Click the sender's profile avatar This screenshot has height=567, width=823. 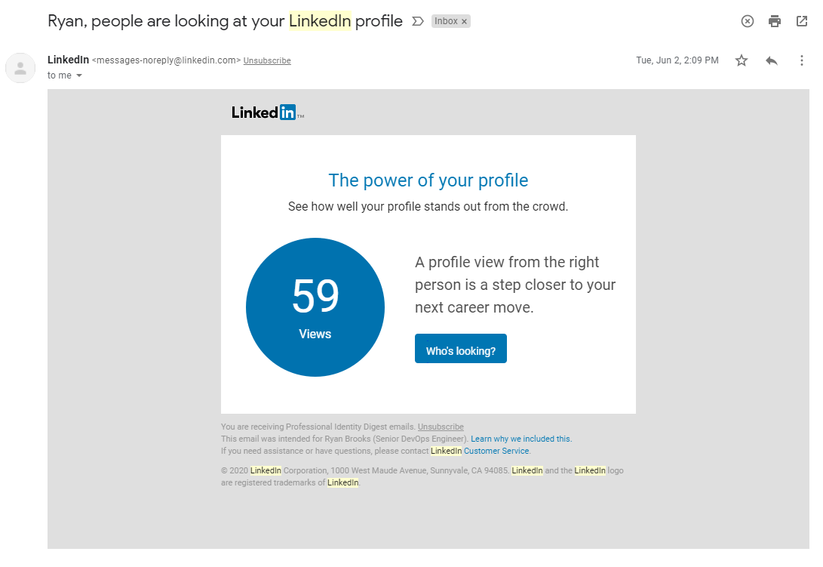click(x=20, y=68)
